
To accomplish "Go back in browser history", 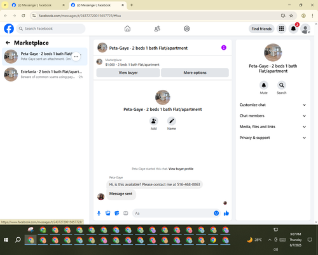I will pos(6,16).
